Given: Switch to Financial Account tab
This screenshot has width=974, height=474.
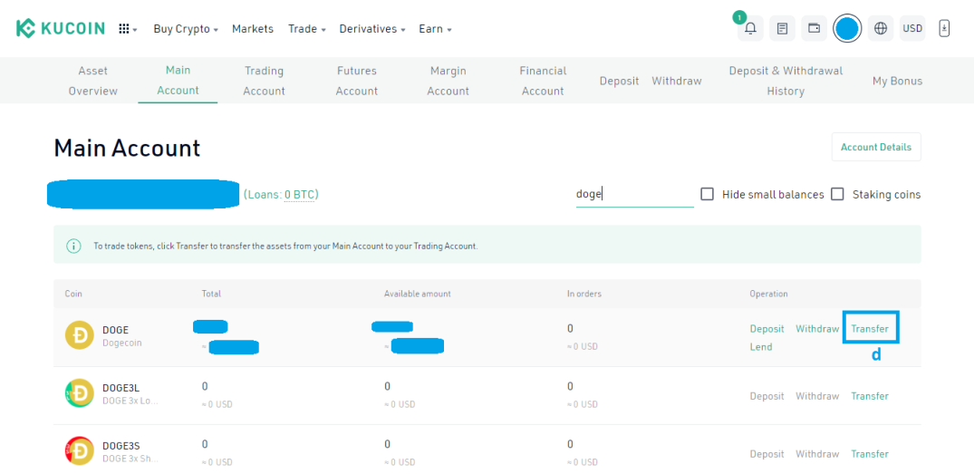Looking at the screenshot, I should point(543,81).
